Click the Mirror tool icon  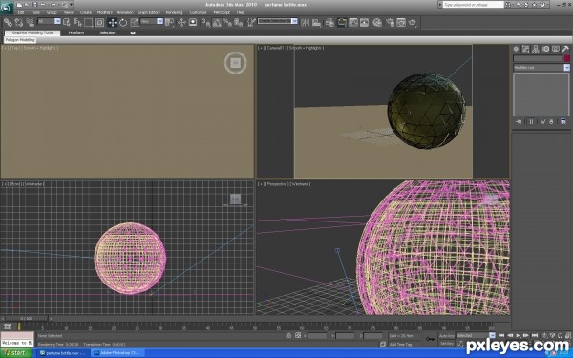tap(306, 23)
